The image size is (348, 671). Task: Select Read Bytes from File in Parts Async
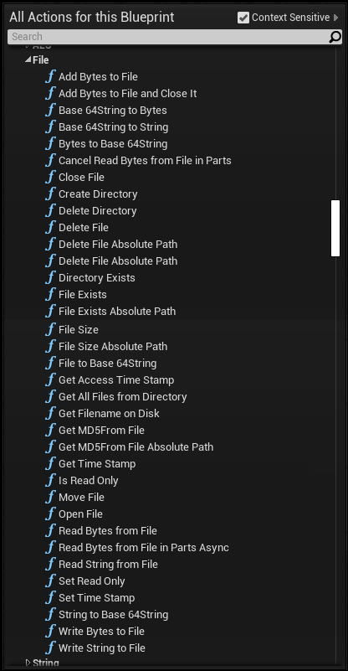144,547
